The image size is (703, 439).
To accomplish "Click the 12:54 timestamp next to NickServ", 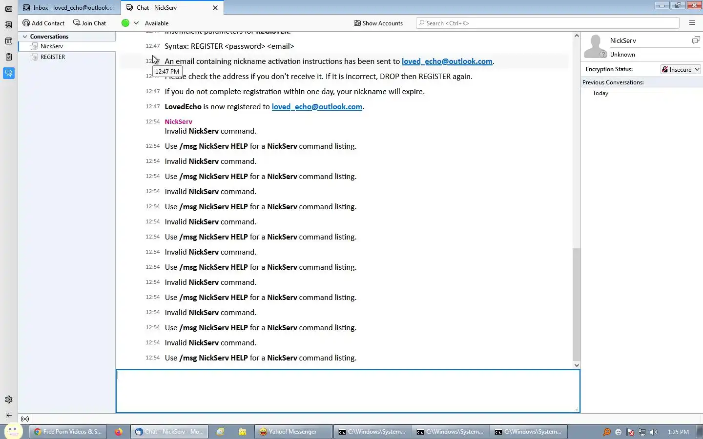I will point(152,121).
